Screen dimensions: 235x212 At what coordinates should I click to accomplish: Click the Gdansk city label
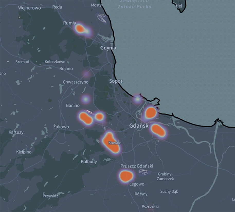[139, 126]
